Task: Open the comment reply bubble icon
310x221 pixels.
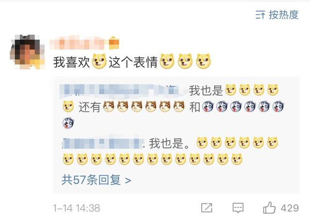Action: click(x=238, y=208)
